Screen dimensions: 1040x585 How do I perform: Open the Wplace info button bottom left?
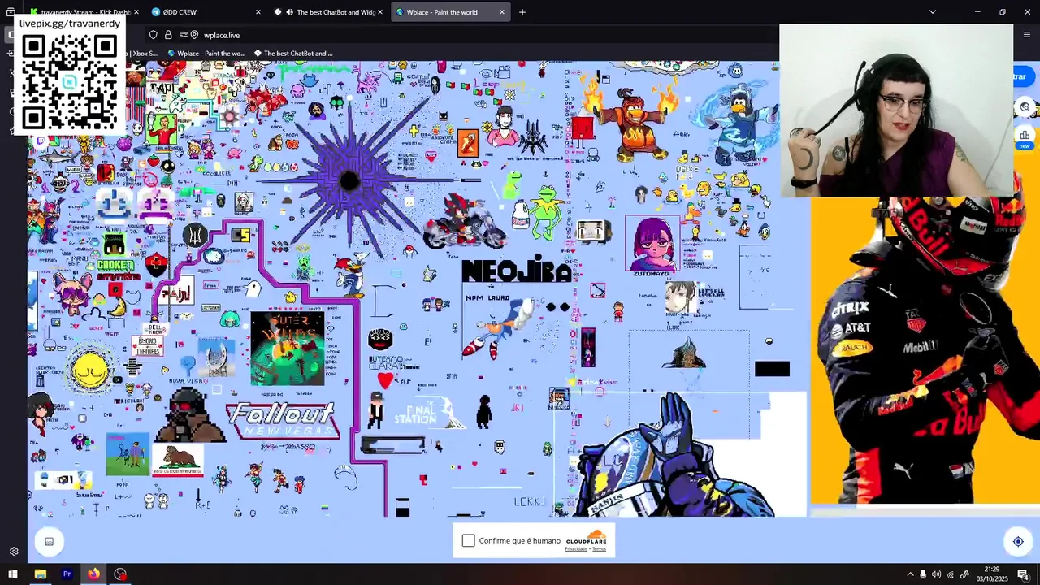[49, 542]
